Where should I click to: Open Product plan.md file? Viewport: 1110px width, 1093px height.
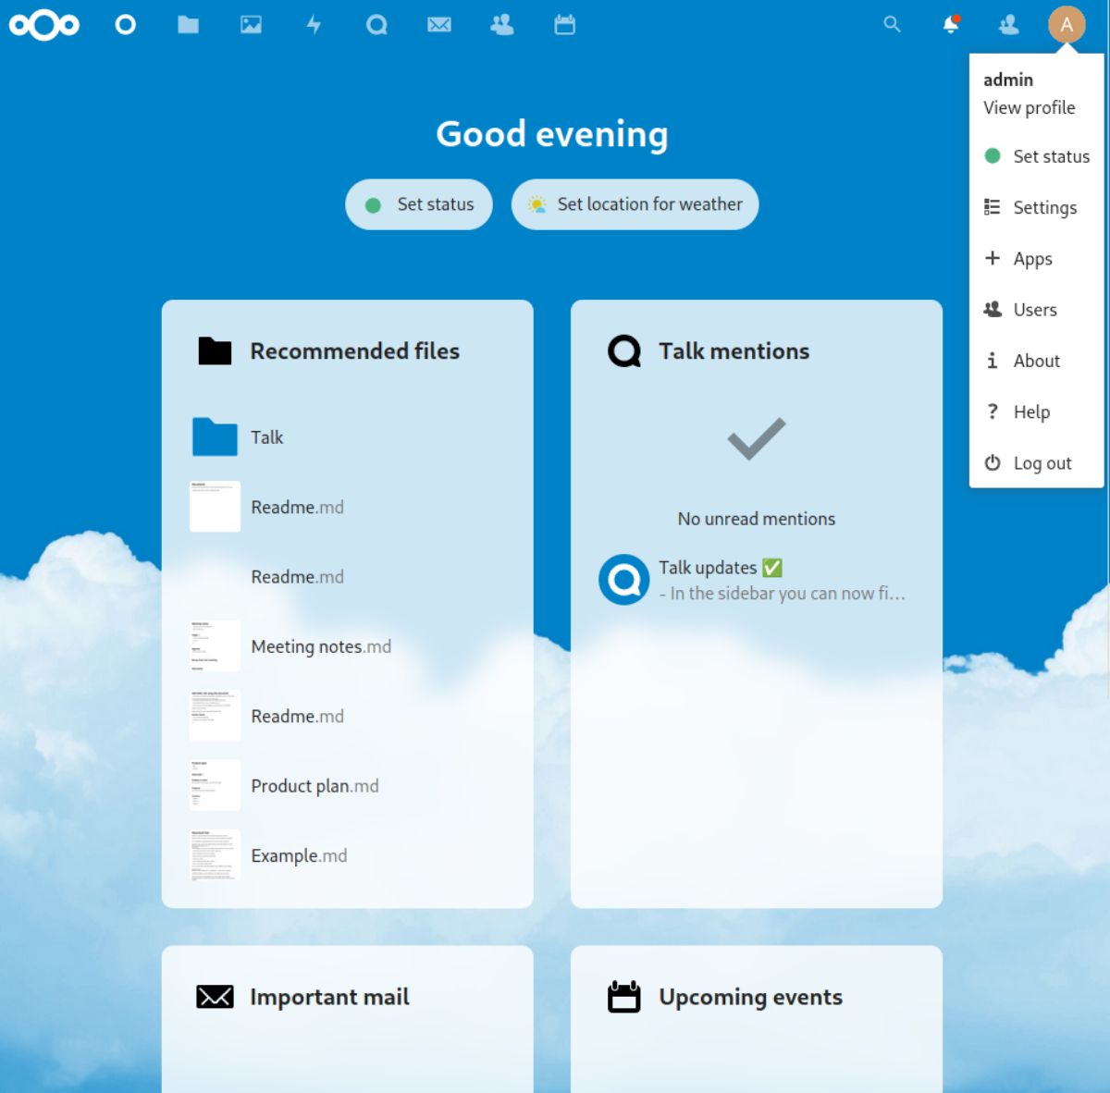click(x=348, y=786)
